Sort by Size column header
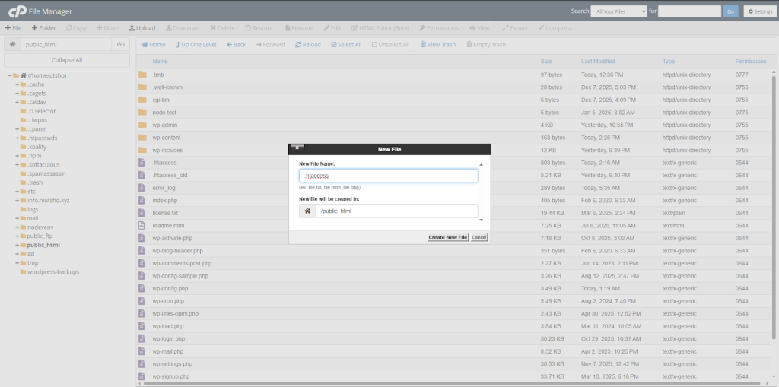Viewport: 779px width, 387px height. [x=546, y=61]
